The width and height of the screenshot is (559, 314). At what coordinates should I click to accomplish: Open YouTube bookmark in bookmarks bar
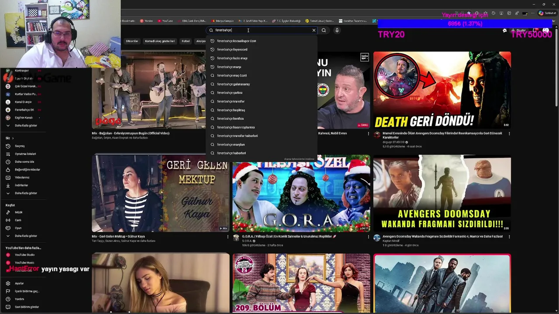point(166,21)
